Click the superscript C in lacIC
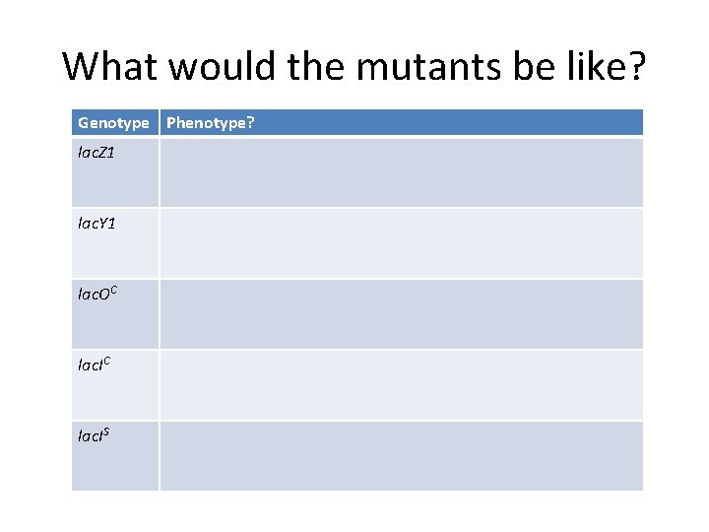This screenshot has width=709, height=532. [105, 360]
